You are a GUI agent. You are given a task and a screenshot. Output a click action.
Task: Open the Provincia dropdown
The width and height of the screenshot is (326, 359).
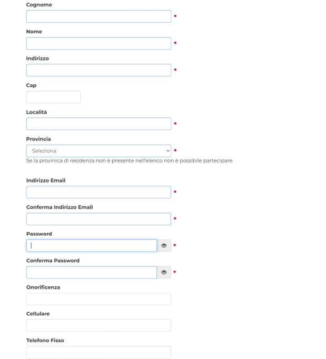98,151
